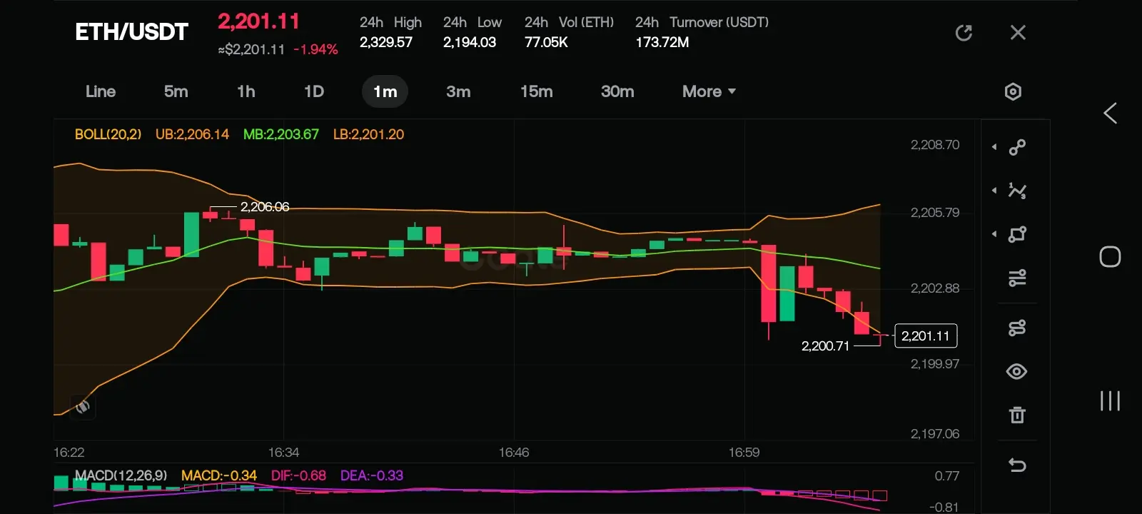Tap the -0.81 MACD axis label
The height and width of the screenshot is (514, 1142).
click(944, 507)
